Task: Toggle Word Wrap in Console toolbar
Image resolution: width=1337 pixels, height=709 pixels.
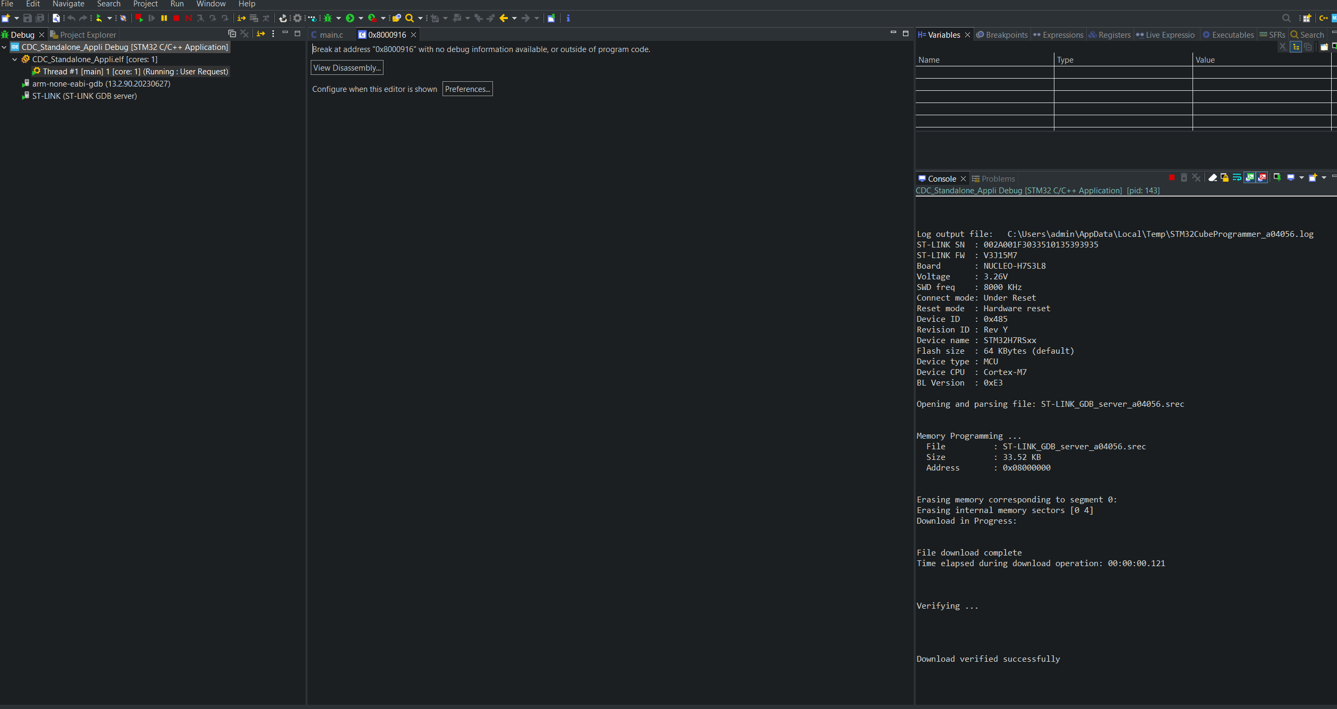Action: point(1237,178)
